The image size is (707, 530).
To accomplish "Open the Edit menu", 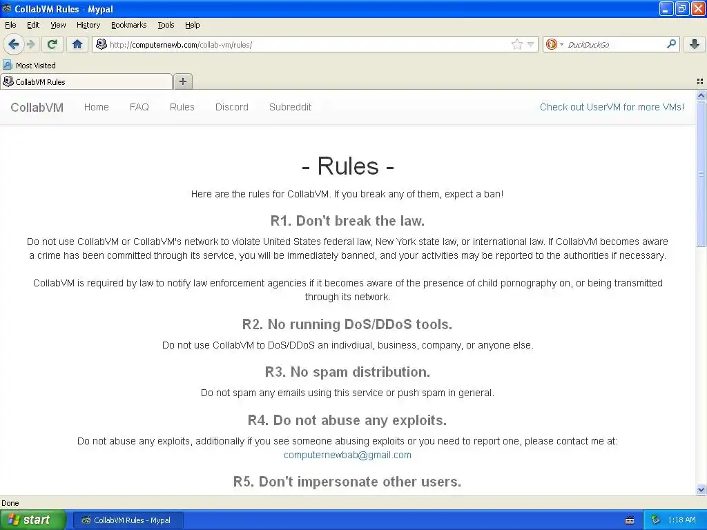I will pyautogui.click(x=33, y=25).
